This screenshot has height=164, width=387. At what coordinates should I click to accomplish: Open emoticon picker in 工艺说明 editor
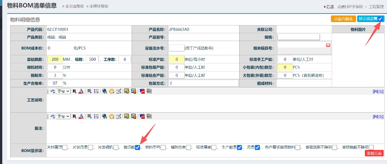pyautogui.click(x=111, y=91)
